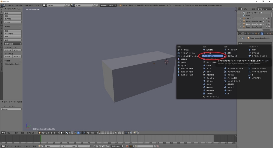Open the Blenderレンダー engine dropdown
Viewport: 273px width, 148px height.
[x=108, y=5]
